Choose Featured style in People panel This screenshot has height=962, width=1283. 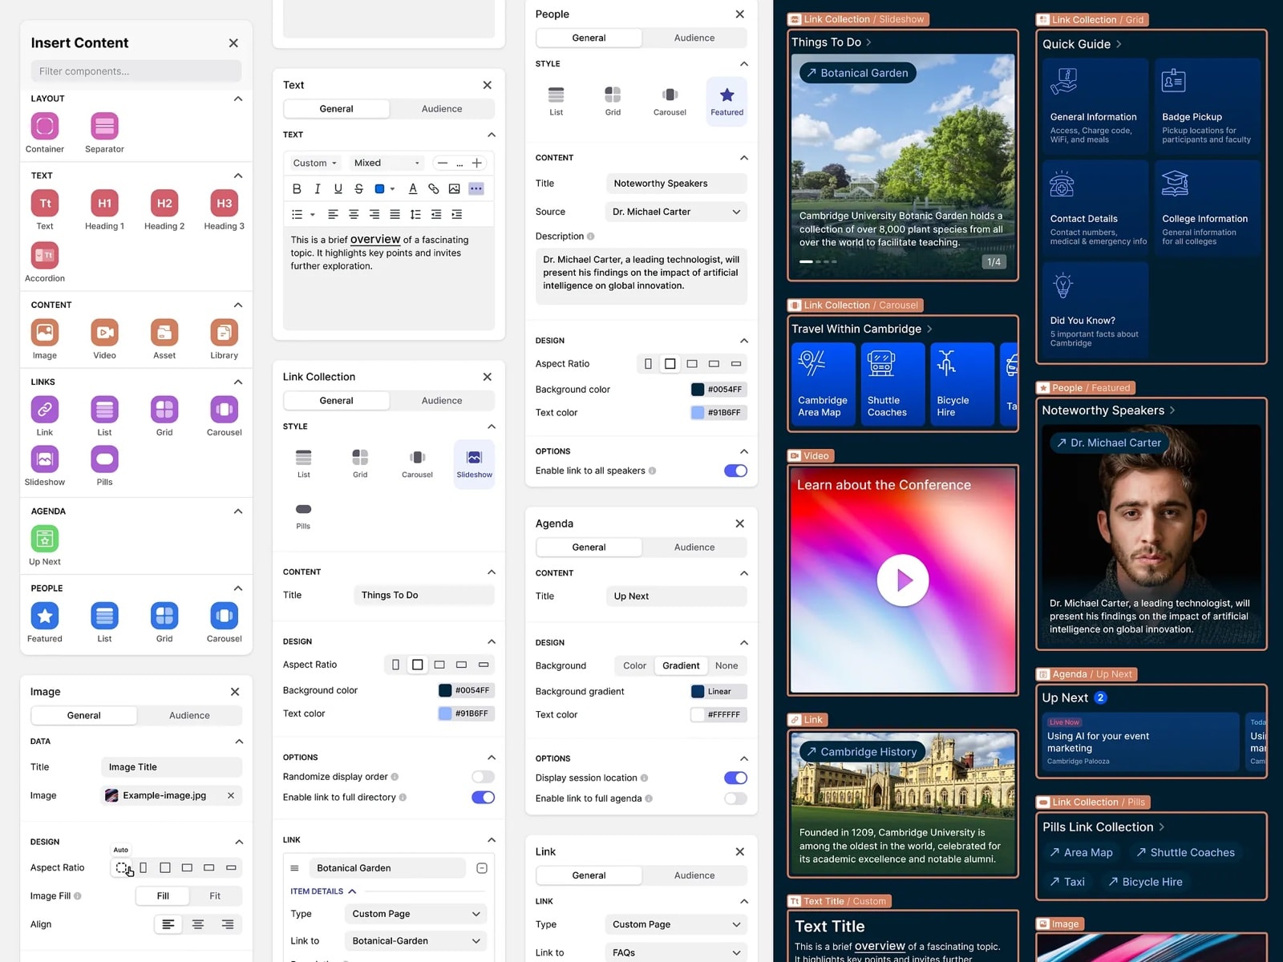[x=726, y=100]
